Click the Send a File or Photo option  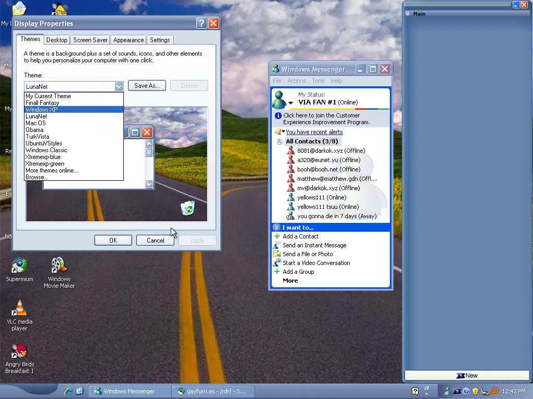308,254
